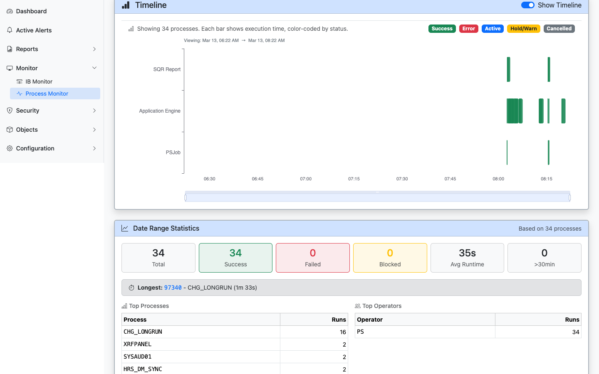Click the PS operator row
The width and height of the screenshot is (599, 374).
tap(468, 332)
